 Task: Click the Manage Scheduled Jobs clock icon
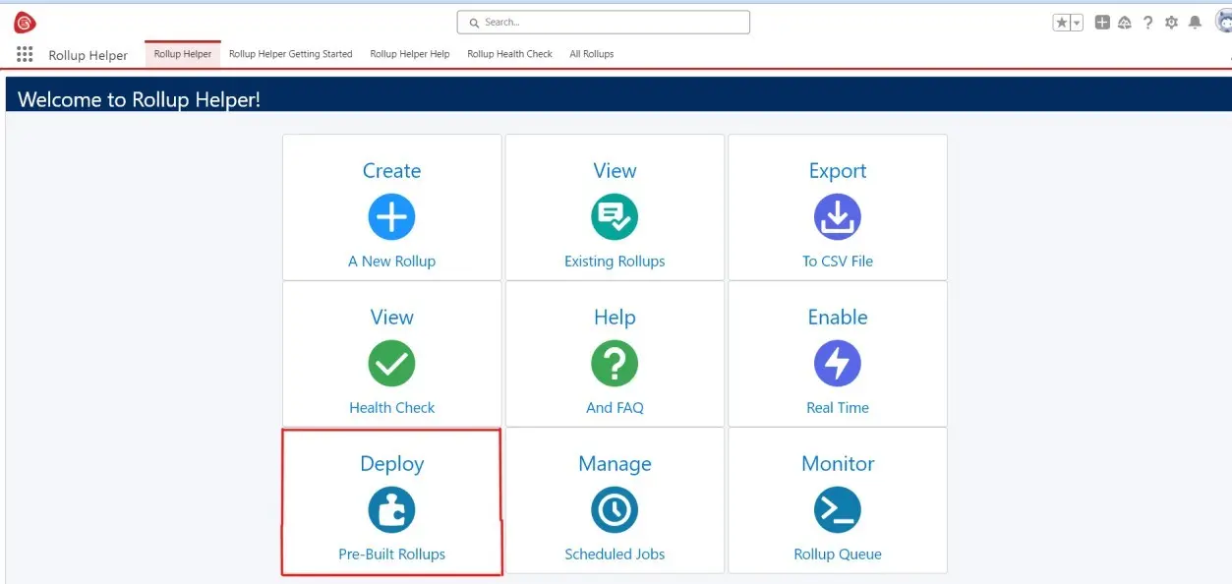pos(615,510)
